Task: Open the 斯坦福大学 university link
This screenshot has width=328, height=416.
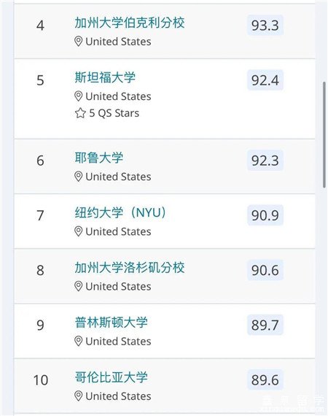Action: 105,77
